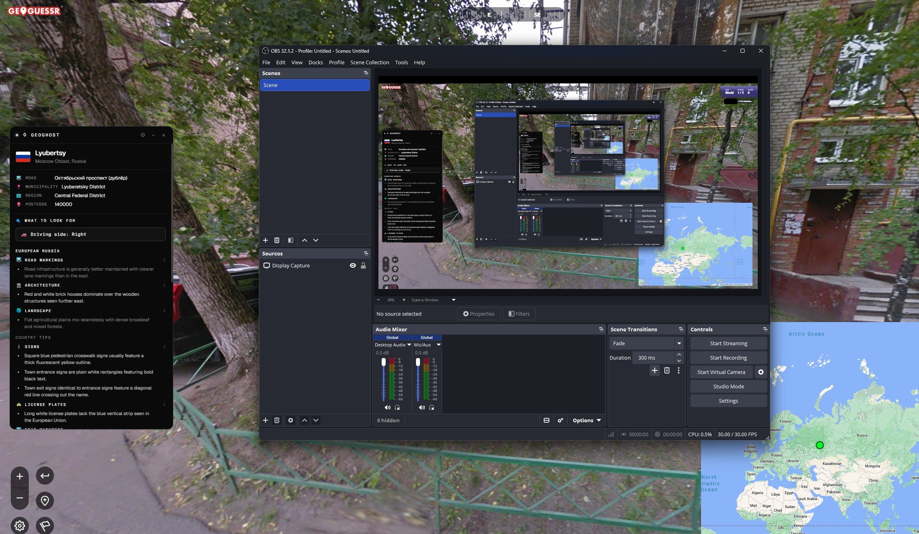The width and height of the screenshot is (919, 534).
Task: Add a new source with the Sources plus icon
Action: coord(265,420)
